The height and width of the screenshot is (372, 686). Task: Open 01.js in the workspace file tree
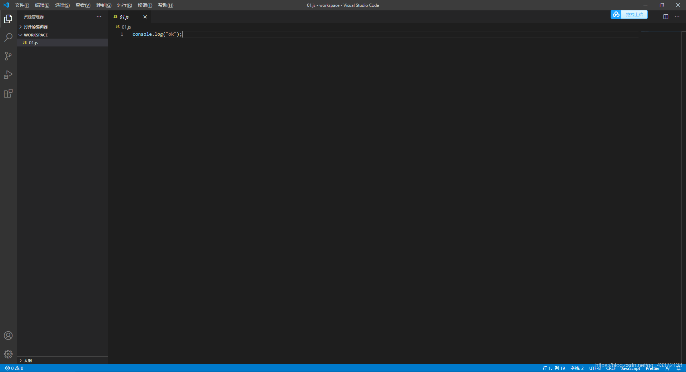click(63, 43)
